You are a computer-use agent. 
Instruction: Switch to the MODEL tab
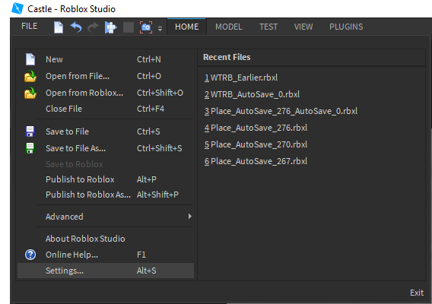(x=229, y=27)
